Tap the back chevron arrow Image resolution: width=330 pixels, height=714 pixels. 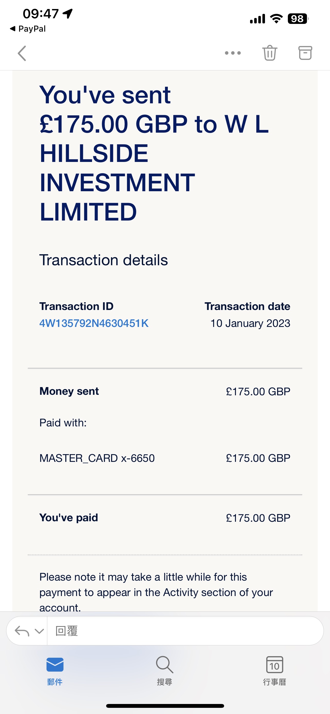click(x=22, y=53)
